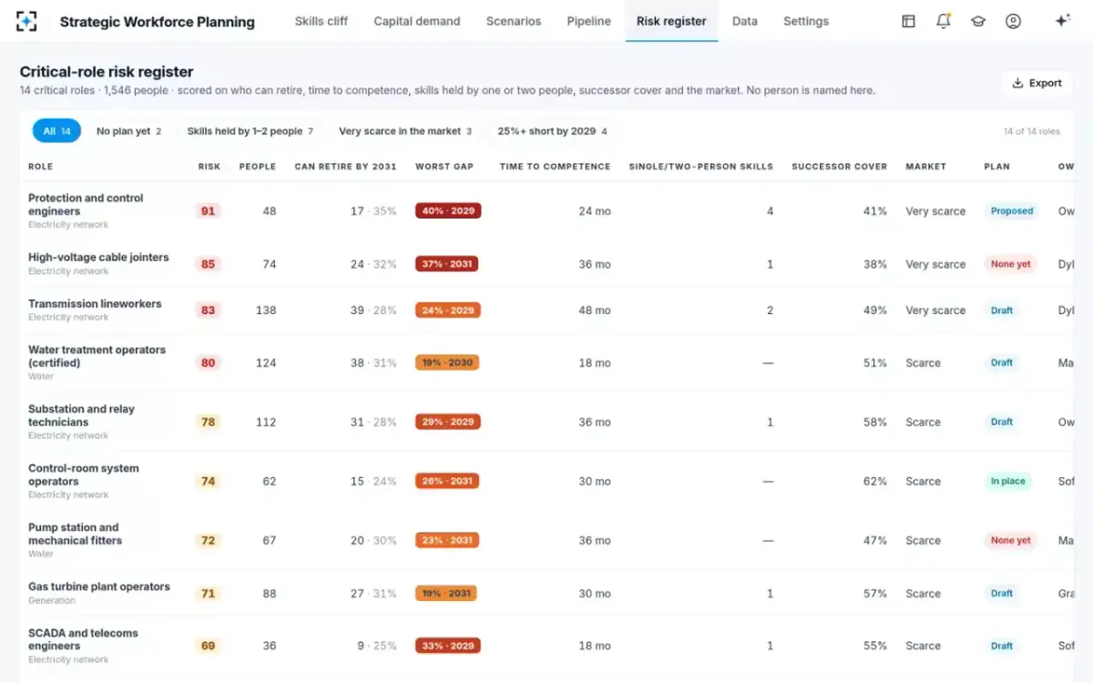Open the user profile icon
This screenshot has height=683, width=1093.
tap(1013, 21)
